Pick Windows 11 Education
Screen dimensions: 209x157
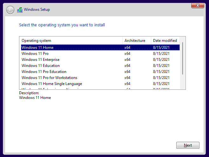click(100, 66)
